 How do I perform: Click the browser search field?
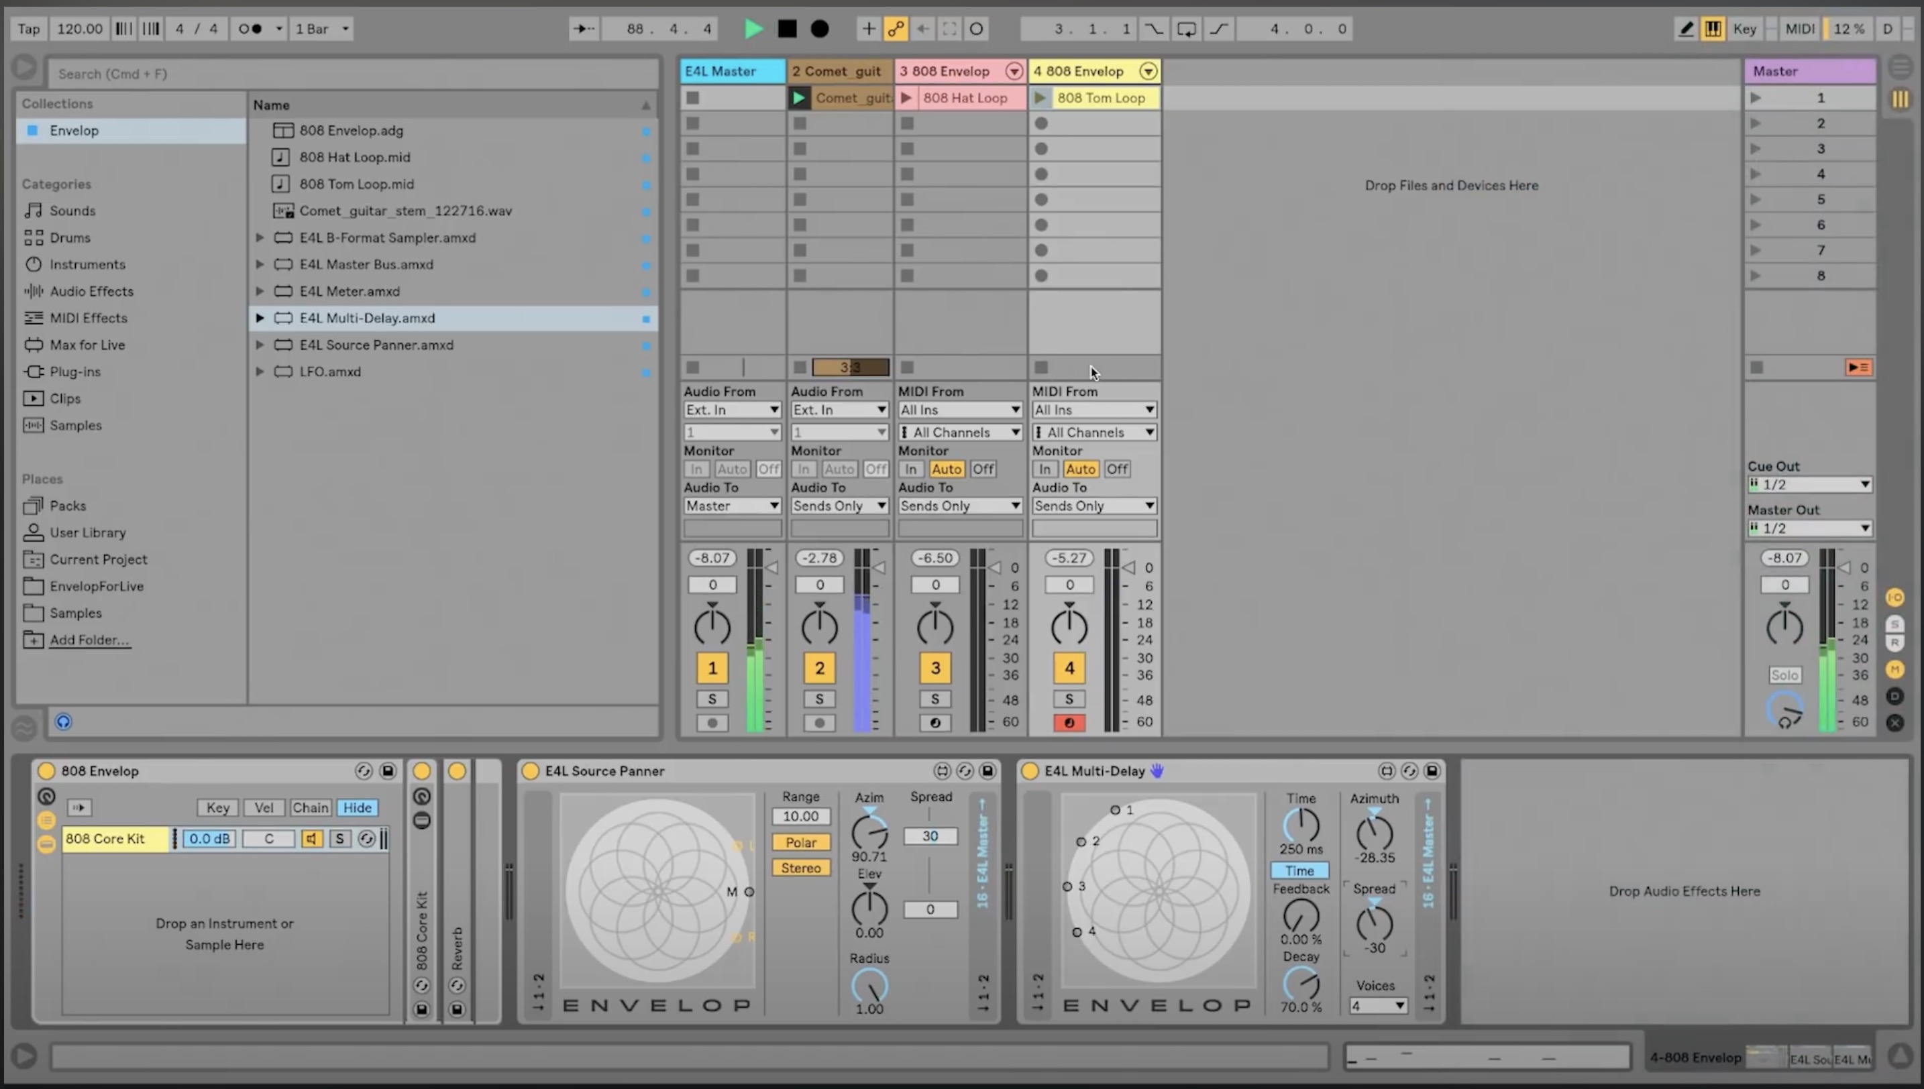tap(352, 74)
